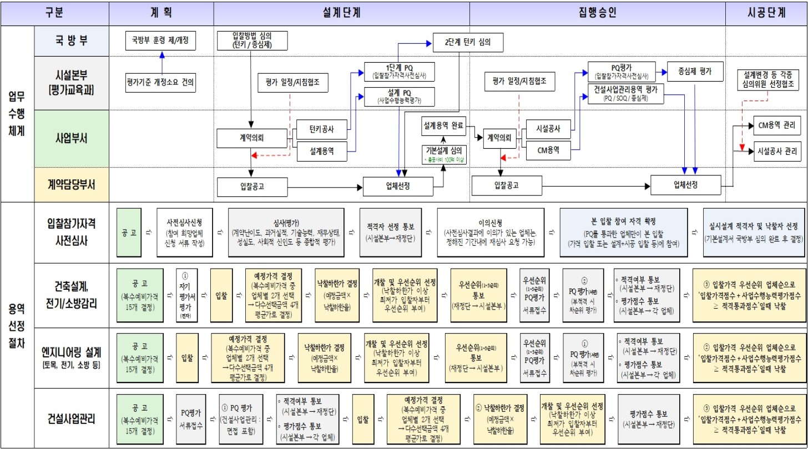Click the 국방부 훈령 제/개정 box
Image resolution: width=808 pixels, height=449 pixels.
point(161,41)
